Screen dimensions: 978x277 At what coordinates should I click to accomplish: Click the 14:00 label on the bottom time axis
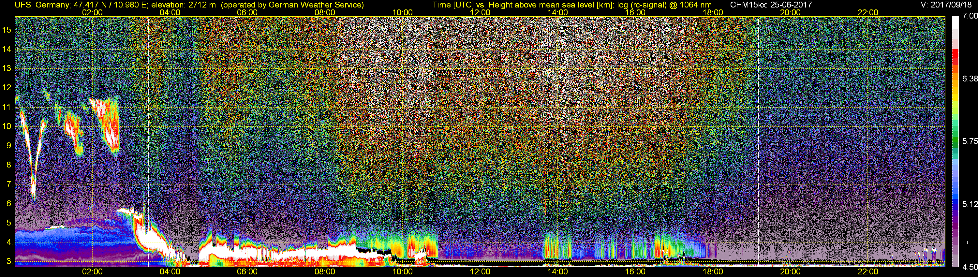[558, 272]
